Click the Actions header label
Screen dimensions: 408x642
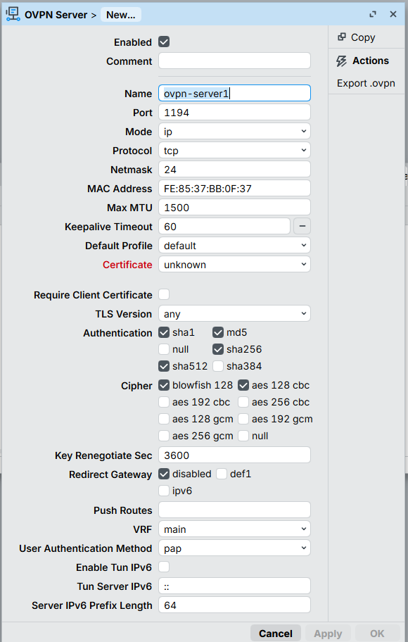(371, 61)
